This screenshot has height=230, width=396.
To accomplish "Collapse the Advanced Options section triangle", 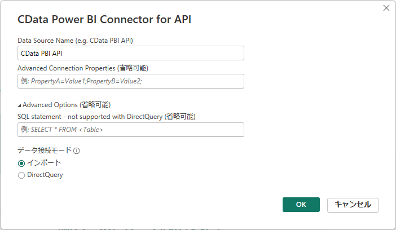I will click(x=20, y=105).
